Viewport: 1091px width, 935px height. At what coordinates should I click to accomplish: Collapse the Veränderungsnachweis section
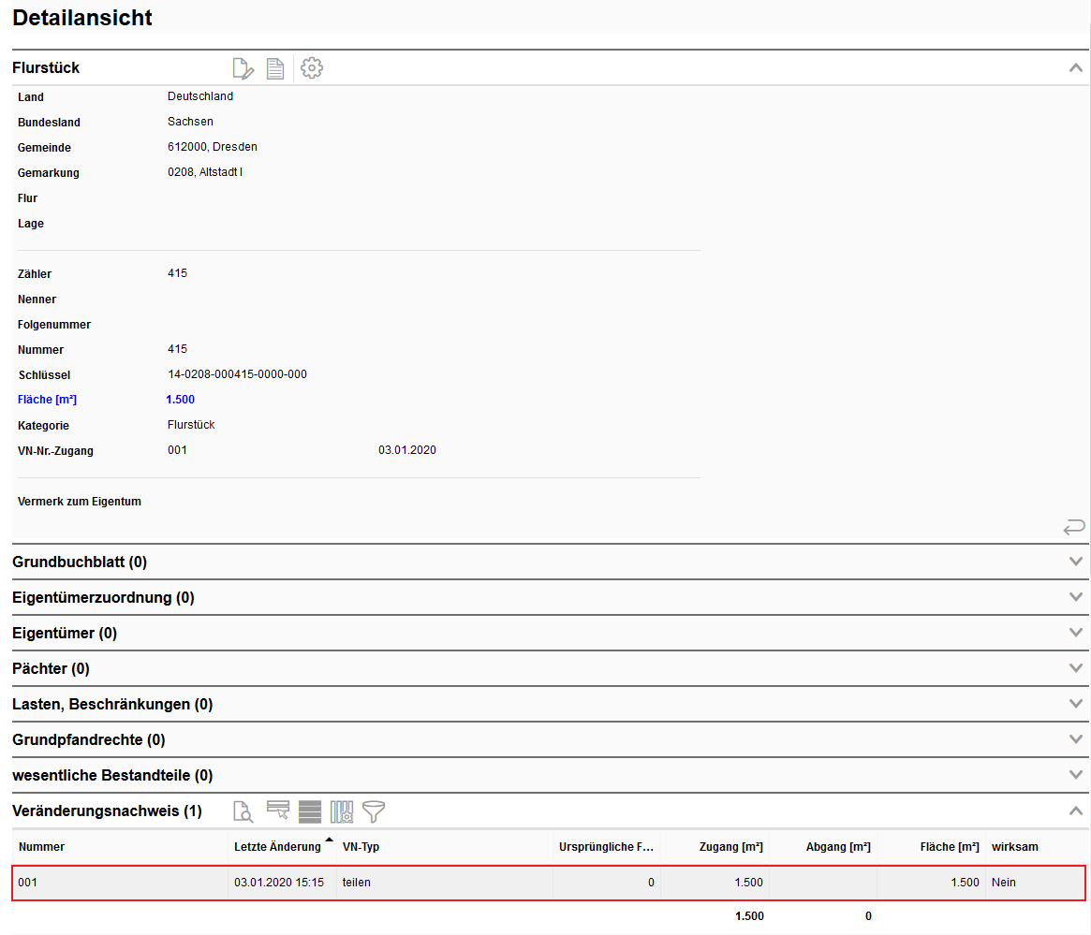pyautogui.click(x=1076, y=811)
